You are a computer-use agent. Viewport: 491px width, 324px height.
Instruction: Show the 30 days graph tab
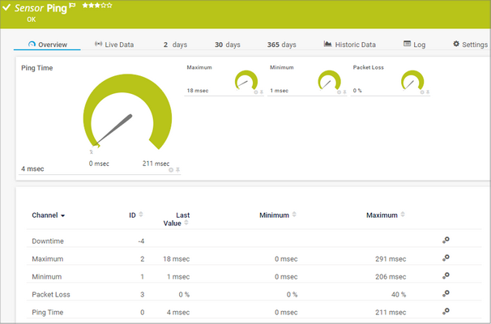tap(228, 45)
